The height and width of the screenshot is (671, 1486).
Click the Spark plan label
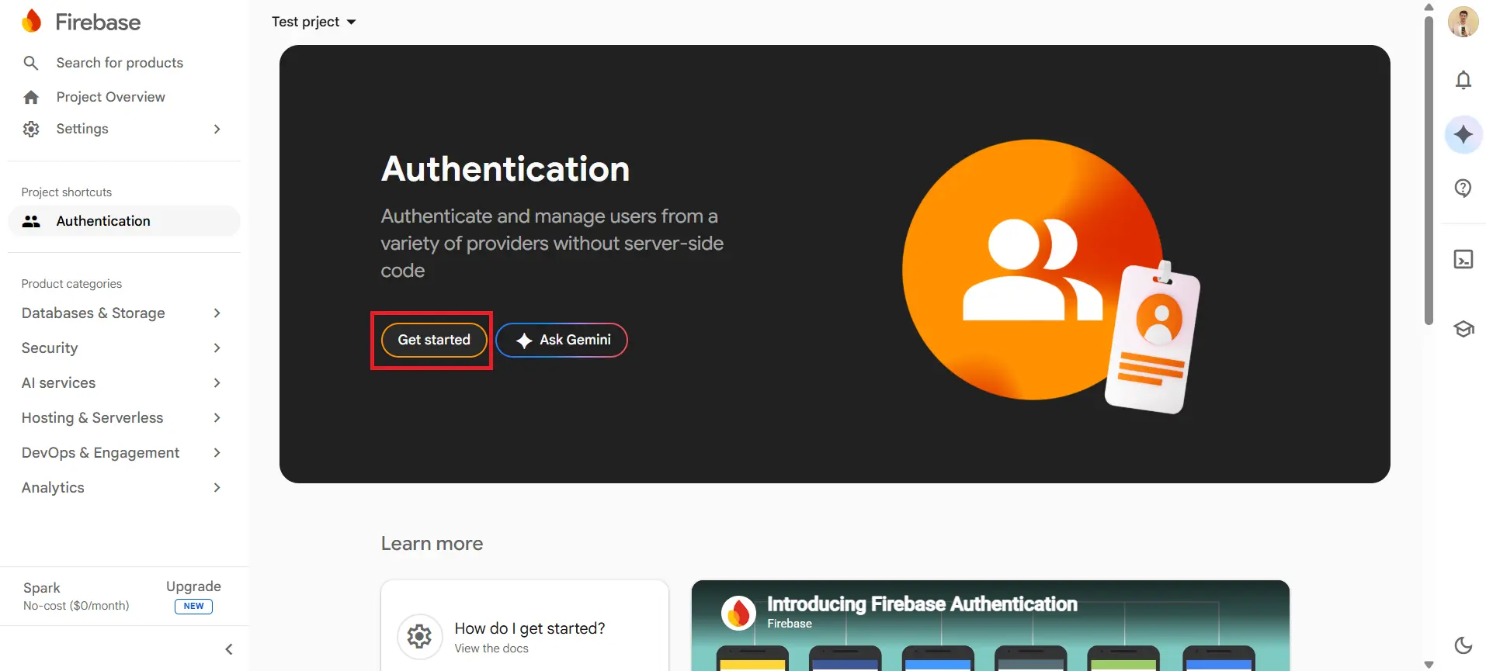coord(42,588)
